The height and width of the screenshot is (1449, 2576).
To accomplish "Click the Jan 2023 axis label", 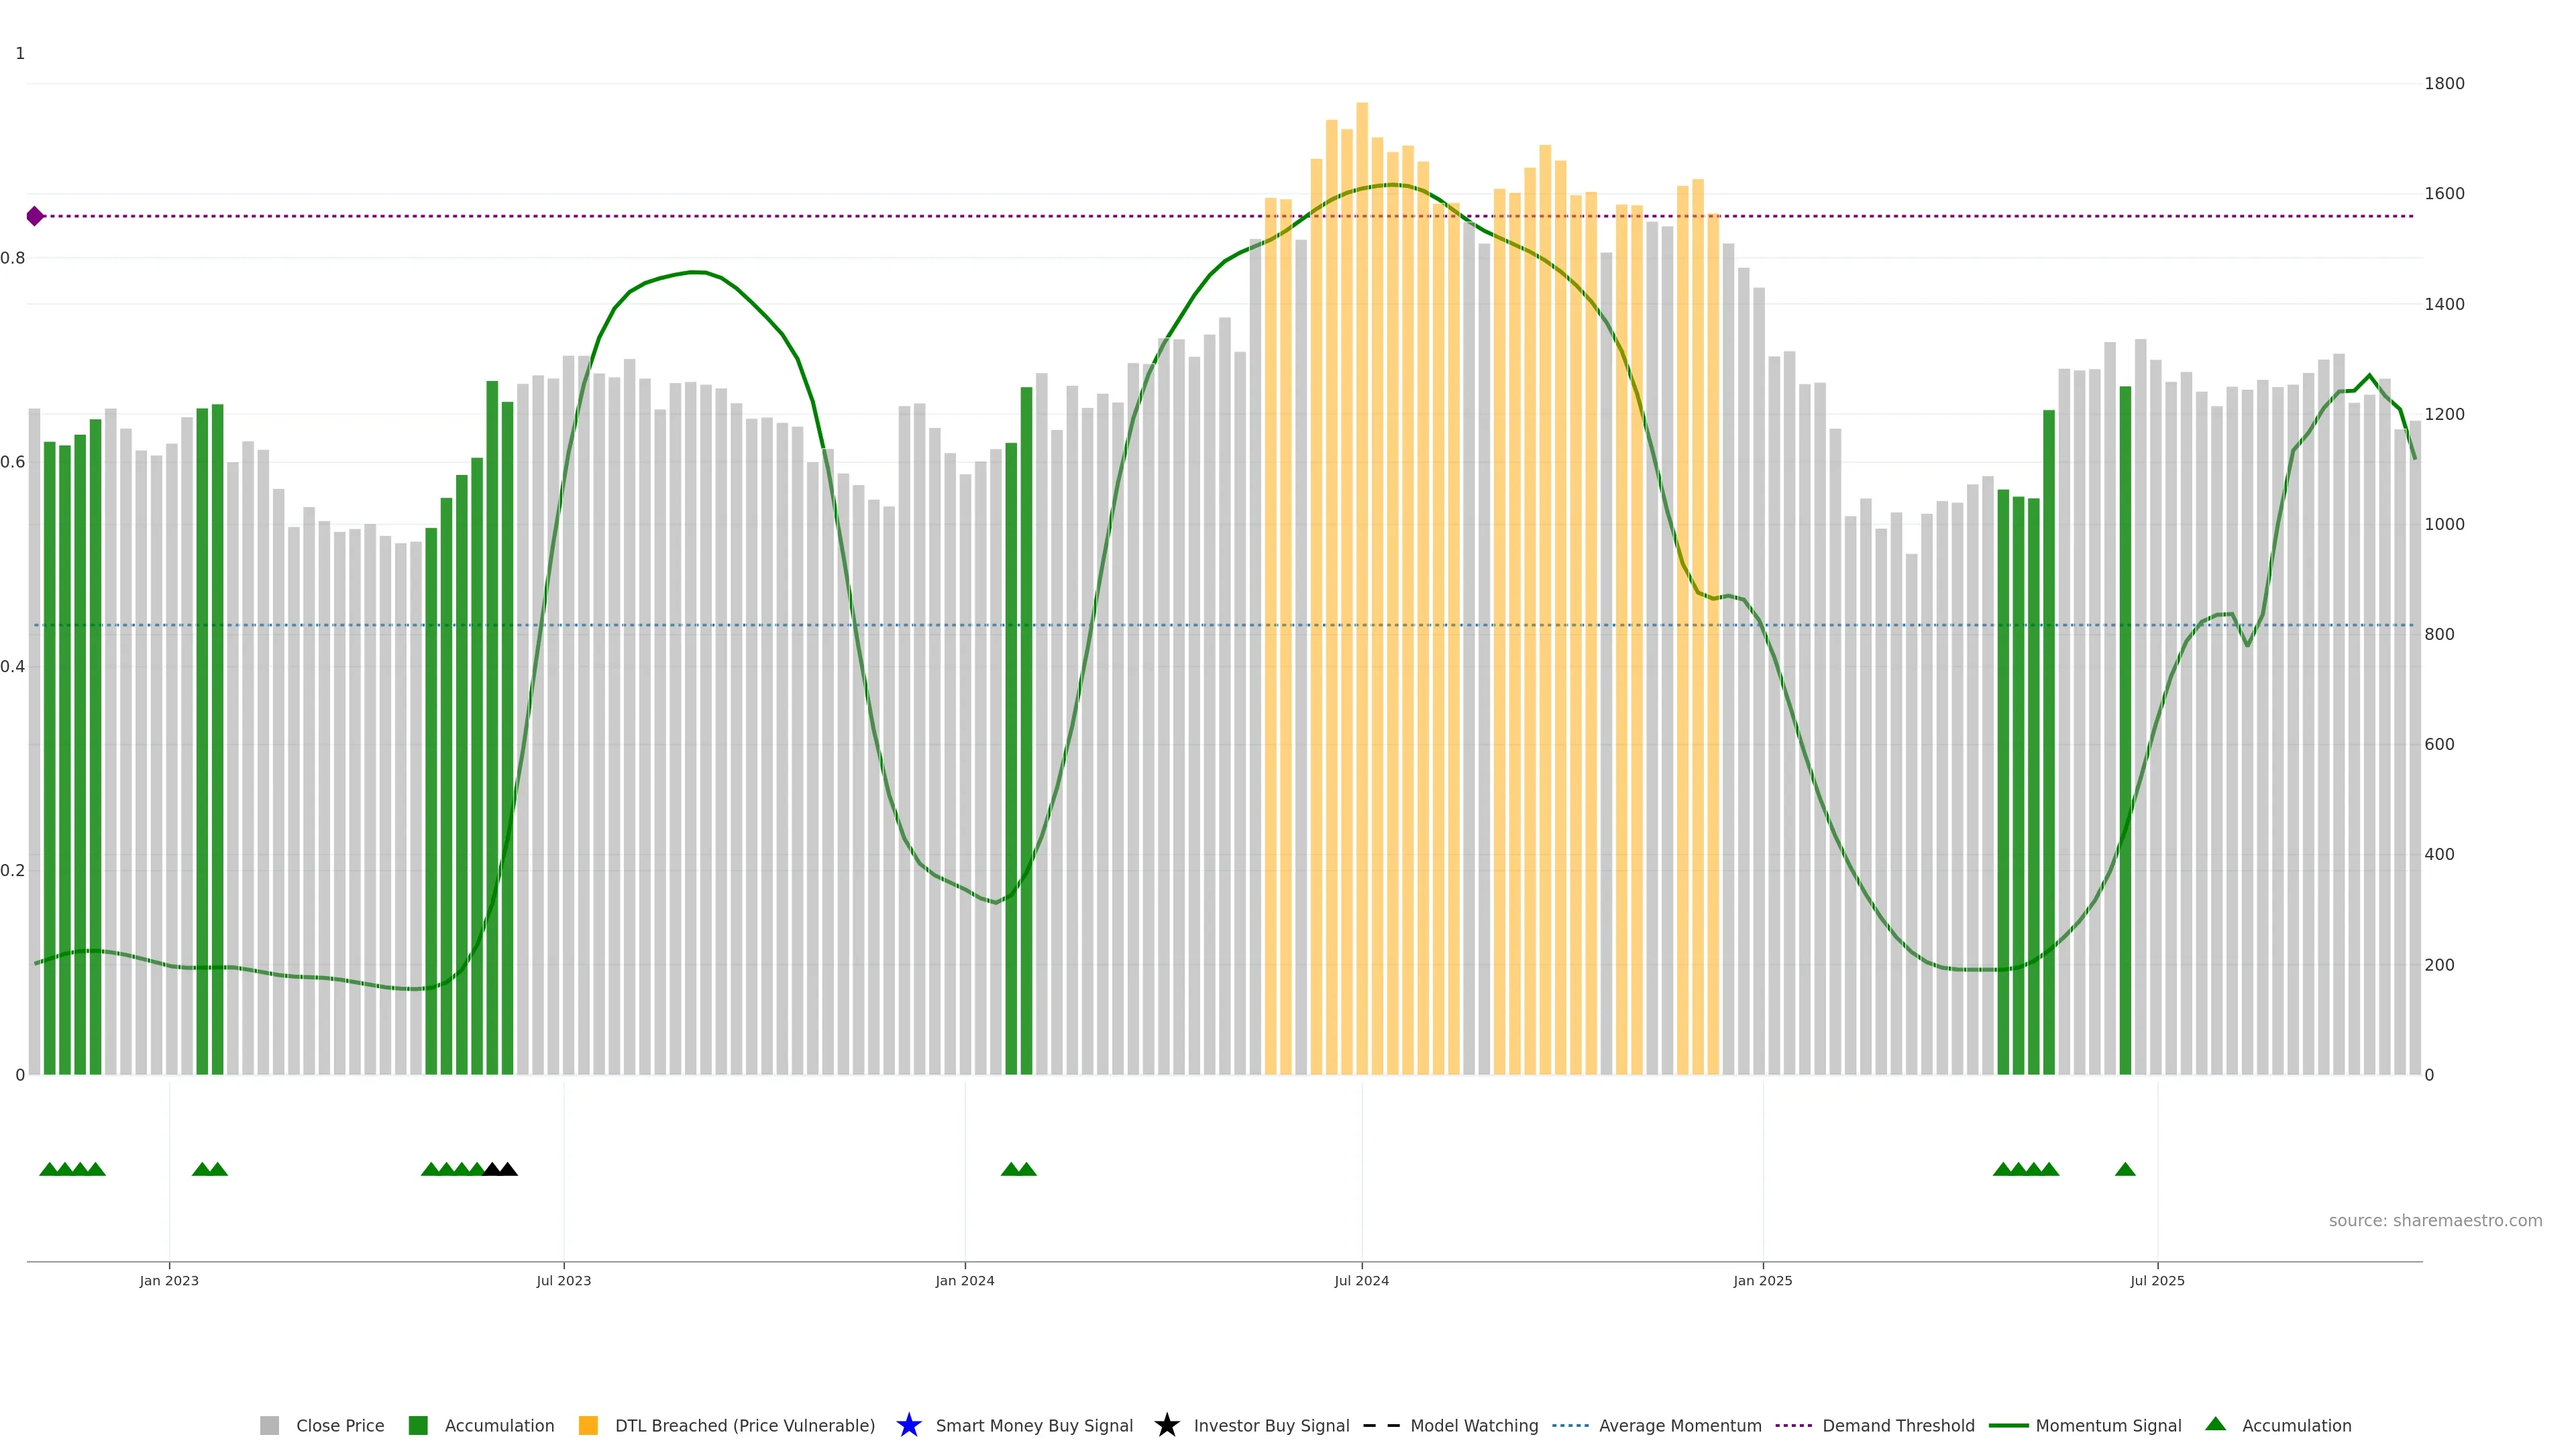I will point(169,1280).
